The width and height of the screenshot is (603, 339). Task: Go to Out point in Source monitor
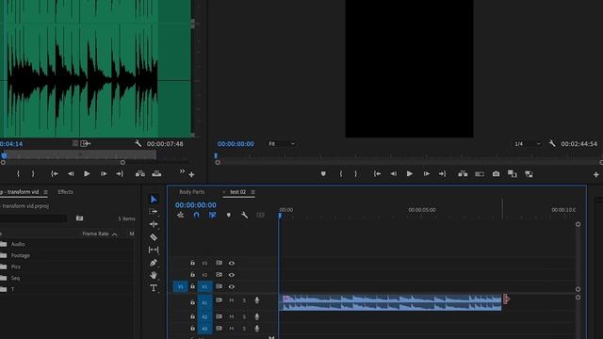click(x=120, y=174)
